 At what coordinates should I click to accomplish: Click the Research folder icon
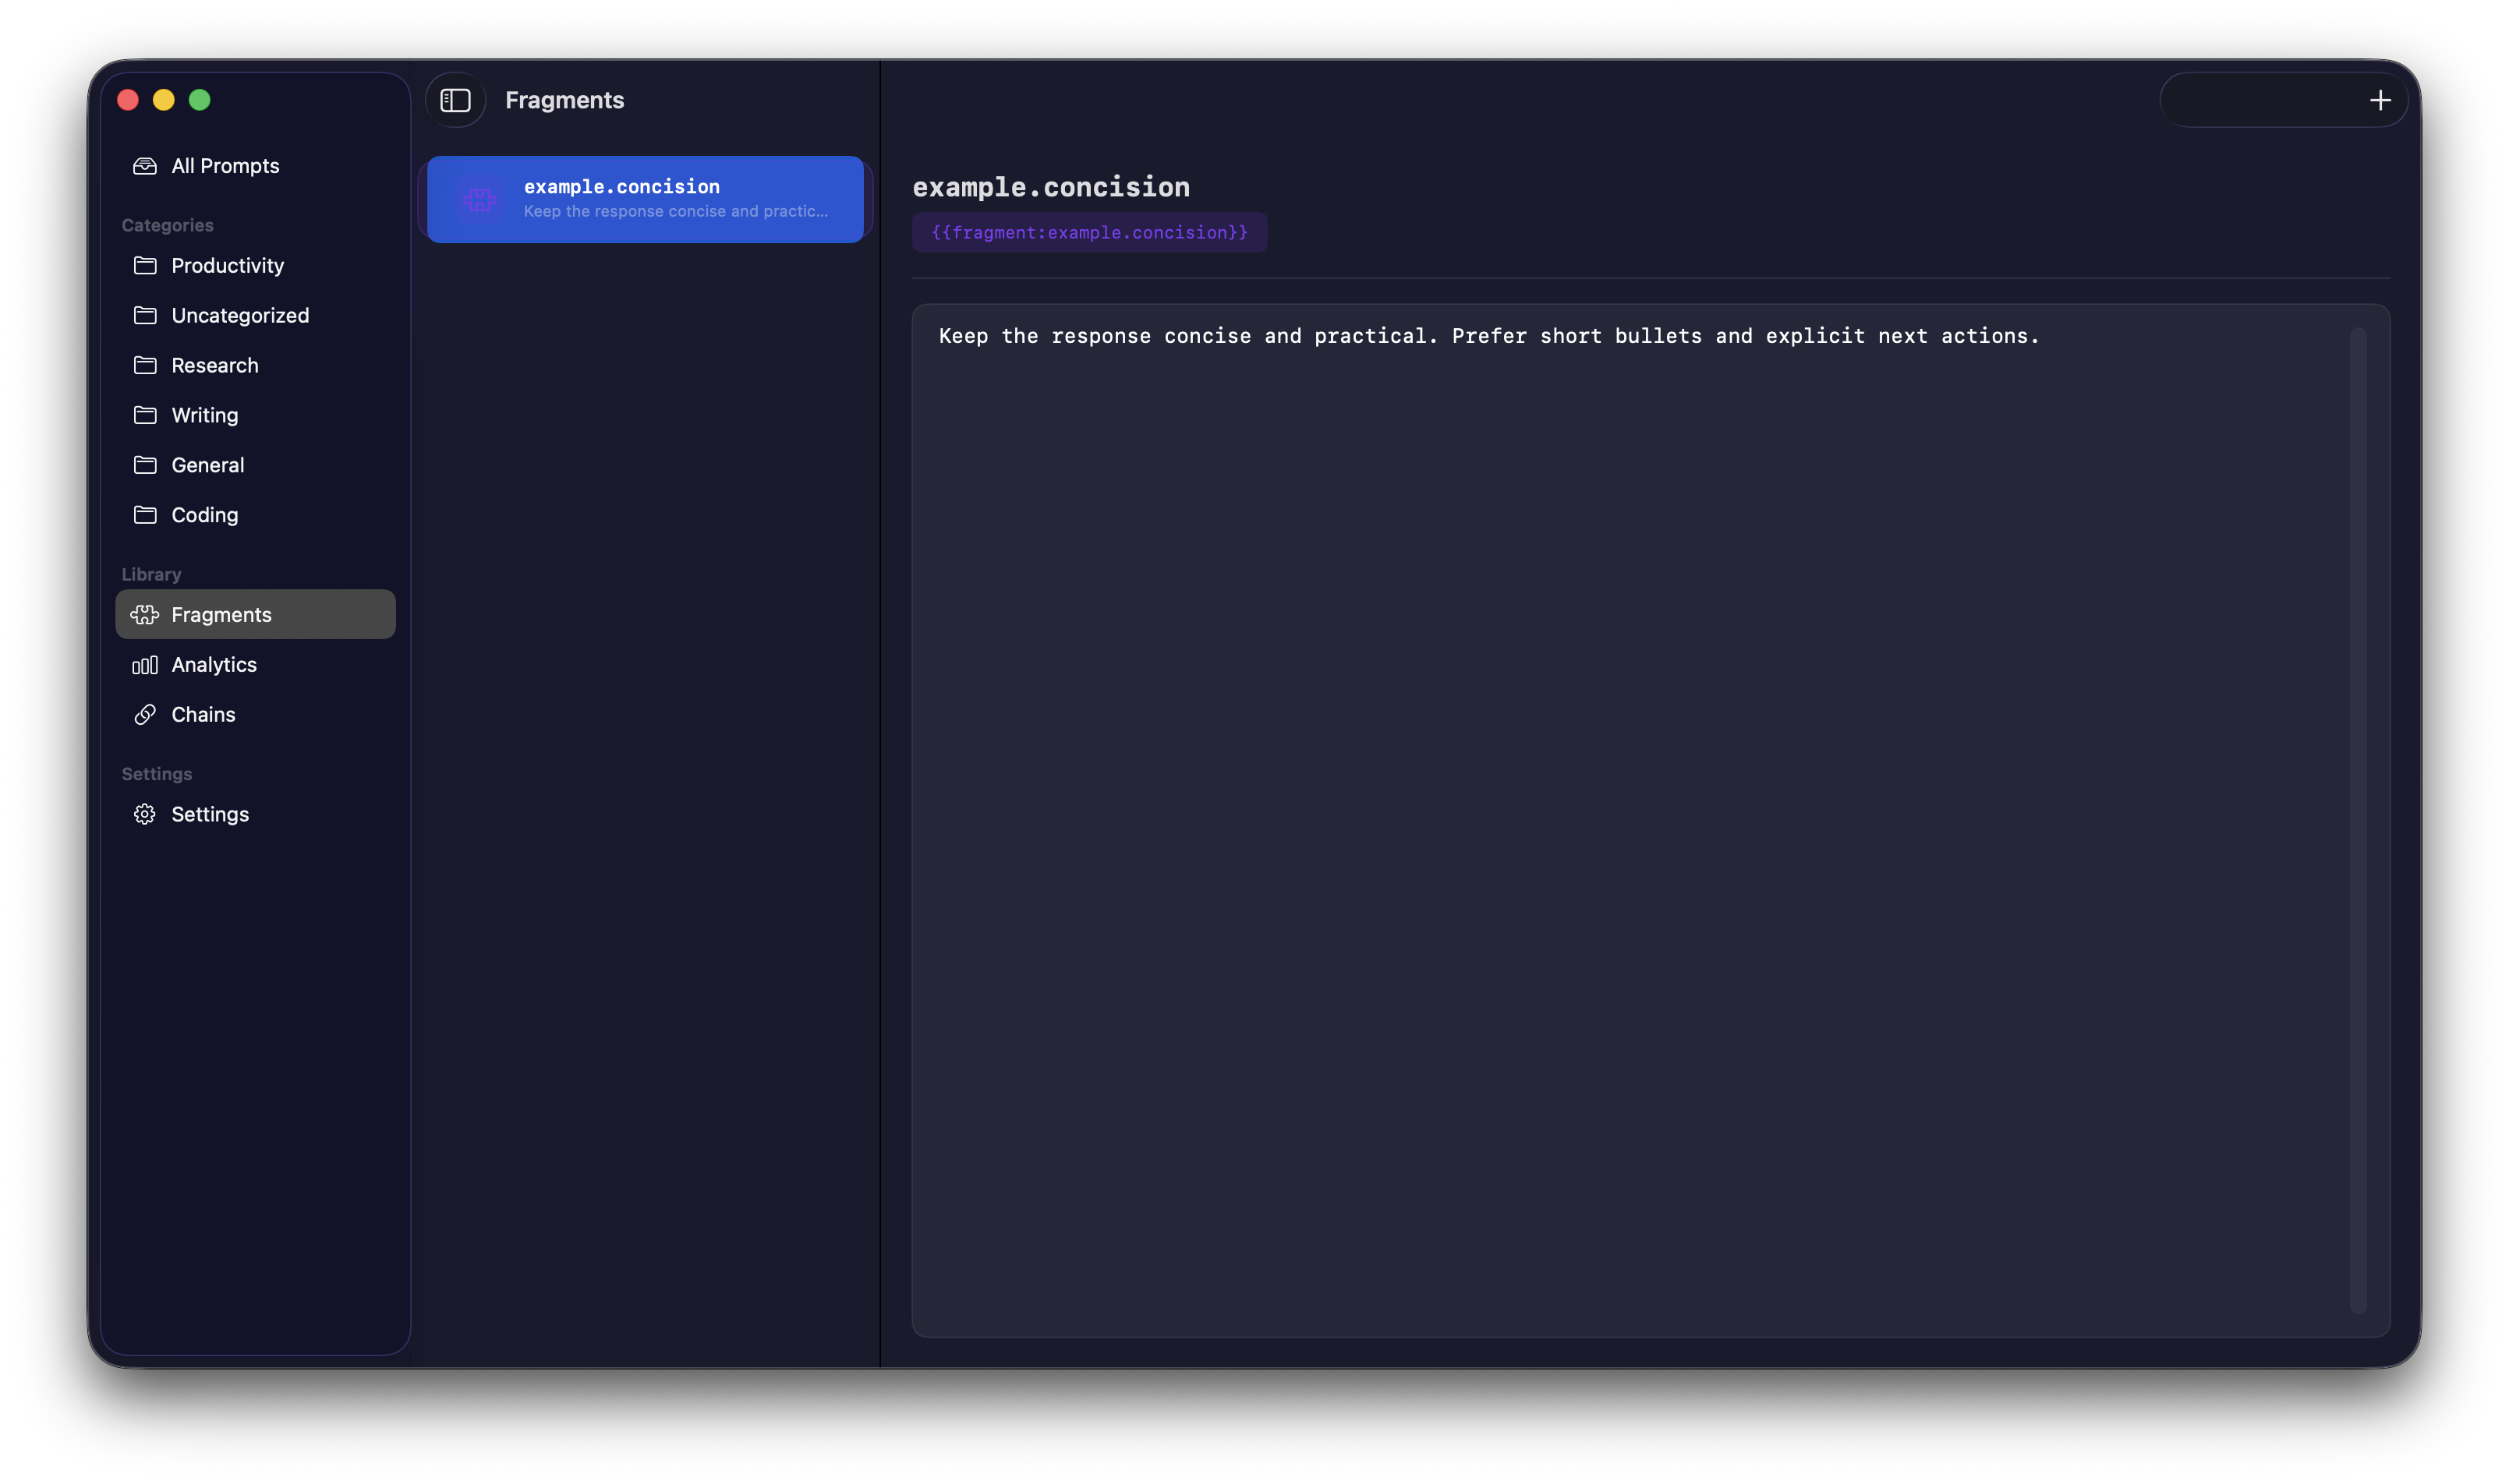[146, 365]
